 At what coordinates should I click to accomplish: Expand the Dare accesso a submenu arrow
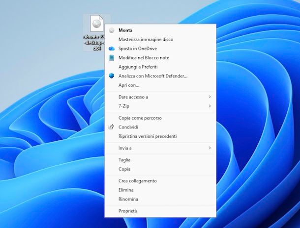(210, 97)
